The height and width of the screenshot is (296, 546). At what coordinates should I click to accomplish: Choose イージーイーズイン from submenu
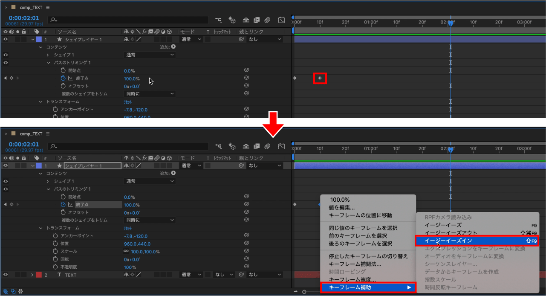[x=477, y=241]
